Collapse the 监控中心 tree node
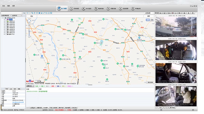The image size is (204, 114). 2,18
